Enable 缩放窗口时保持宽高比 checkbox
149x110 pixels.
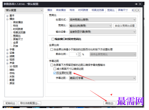point(53,39)
